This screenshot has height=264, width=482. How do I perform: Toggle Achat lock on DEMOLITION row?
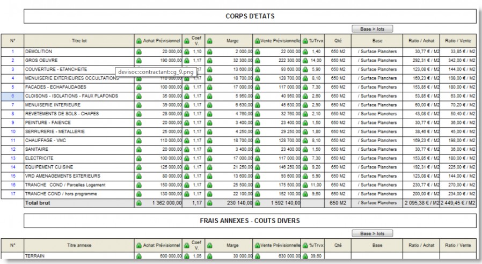pos(138,52)
